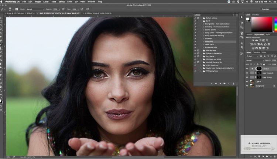The image size is (277, 159).
Task: Add a Vibrance adjustment layer
Action: pyautogui.click(x=267, y=40)
